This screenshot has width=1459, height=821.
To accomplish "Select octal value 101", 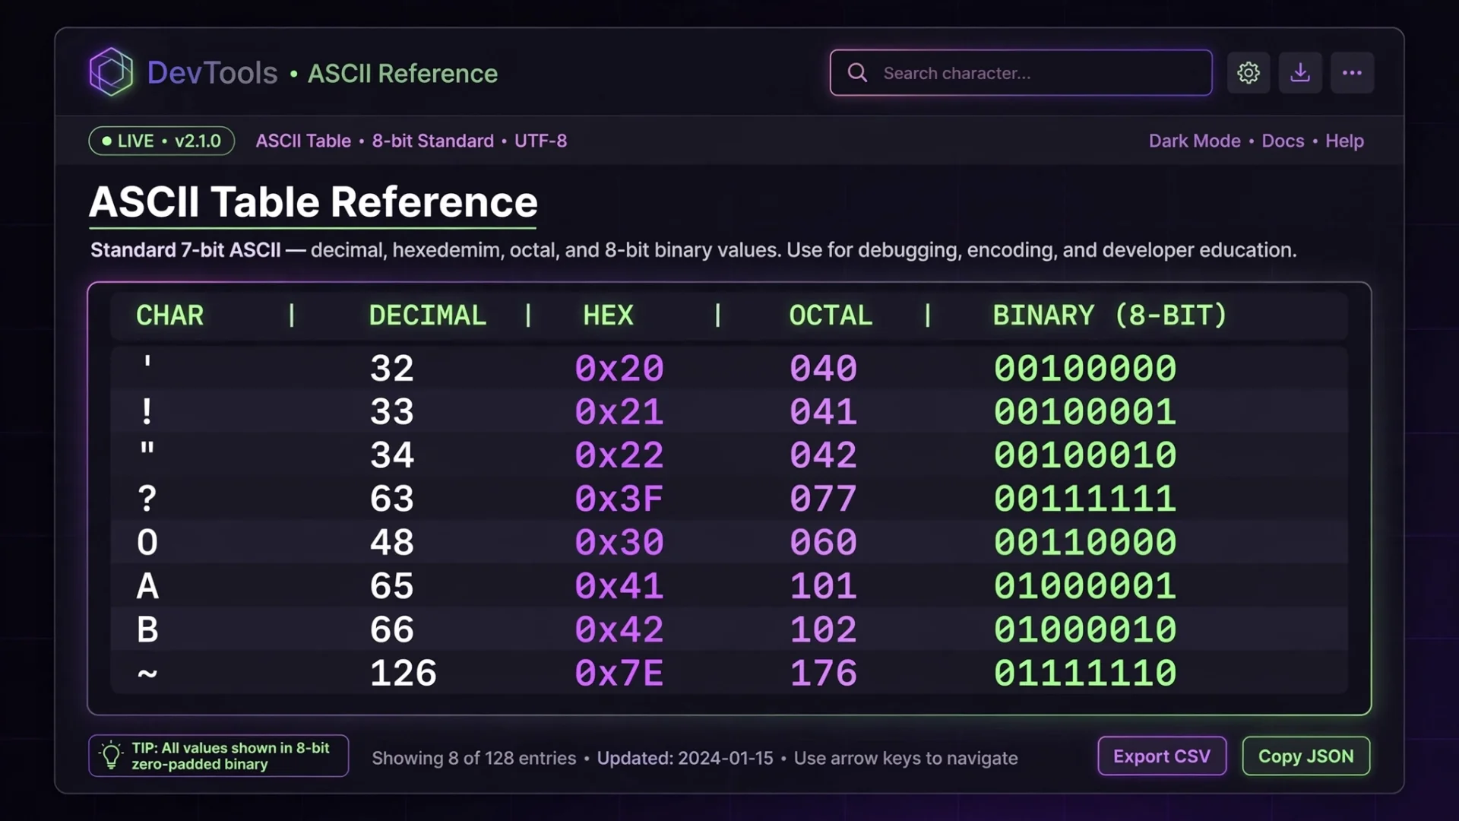I will [x=824, y=586].
